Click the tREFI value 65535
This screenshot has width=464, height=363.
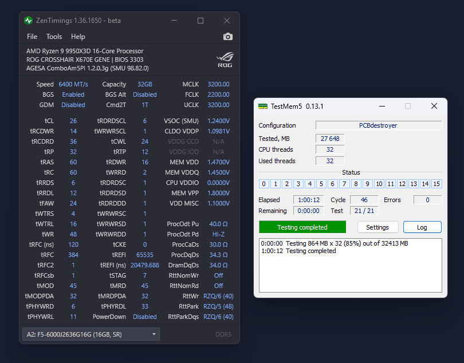[145, 255]
